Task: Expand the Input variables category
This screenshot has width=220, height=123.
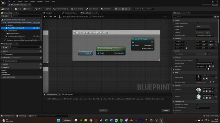Action: tap(1, 70)
